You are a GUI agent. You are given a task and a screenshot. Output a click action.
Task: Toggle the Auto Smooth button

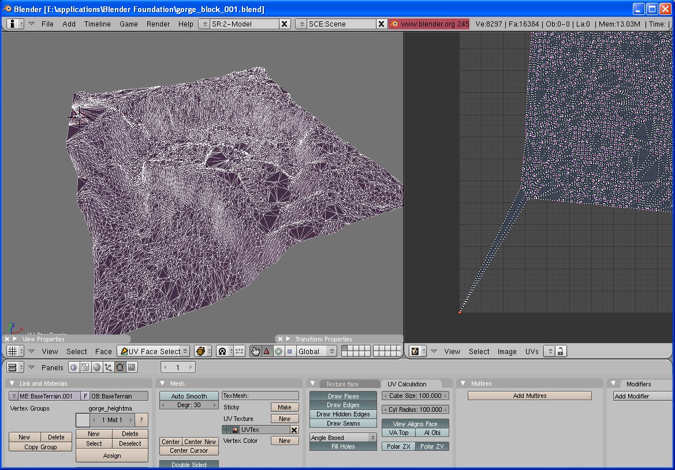tap(189, 396)
